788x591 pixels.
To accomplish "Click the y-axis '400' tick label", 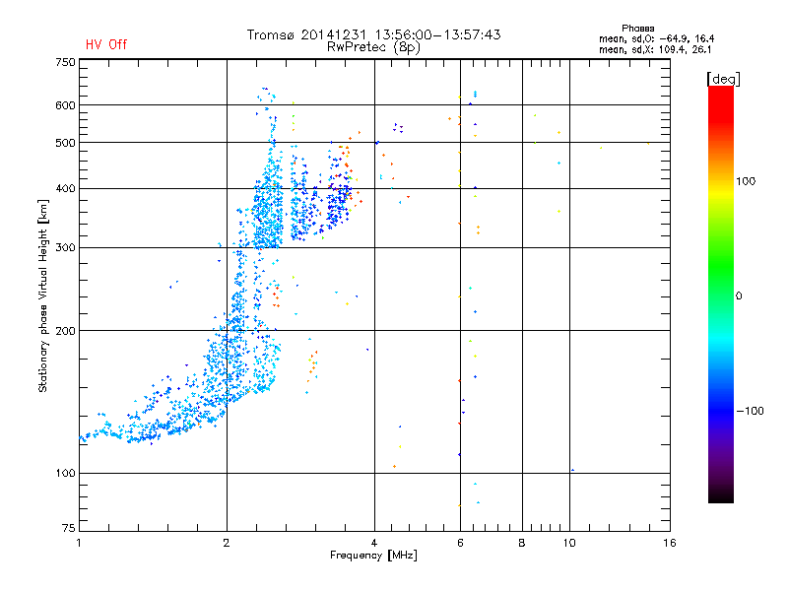I will coord(65,188).
